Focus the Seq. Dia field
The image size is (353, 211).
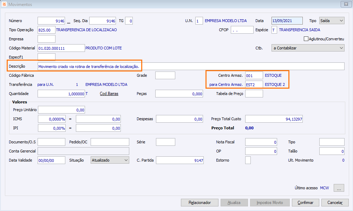pyautogui.click(x=103, y=21)
